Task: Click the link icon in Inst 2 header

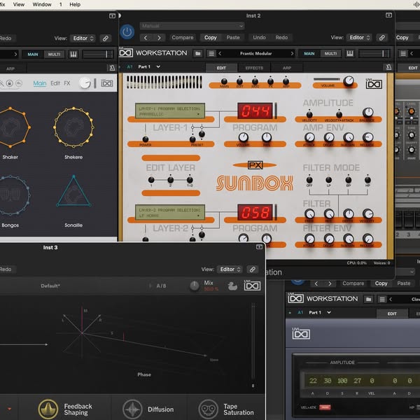Action: [x=383, y=38]
